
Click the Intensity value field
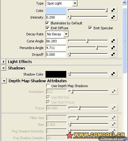click(x=56, y=17)
